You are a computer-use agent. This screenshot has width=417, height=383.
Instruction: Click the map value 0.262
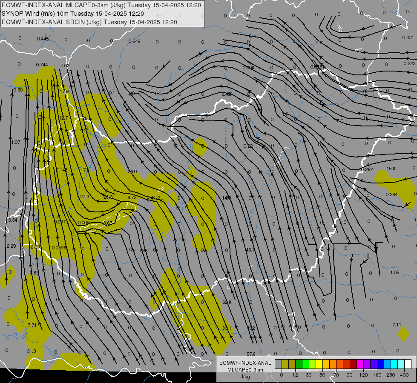pyautogui.click(x=367, y=169)
